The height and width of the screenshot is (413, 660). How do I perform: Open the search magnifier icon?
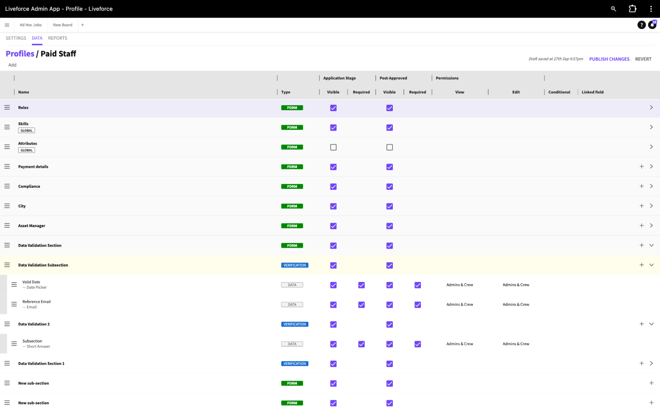click(x=613, y=9)
